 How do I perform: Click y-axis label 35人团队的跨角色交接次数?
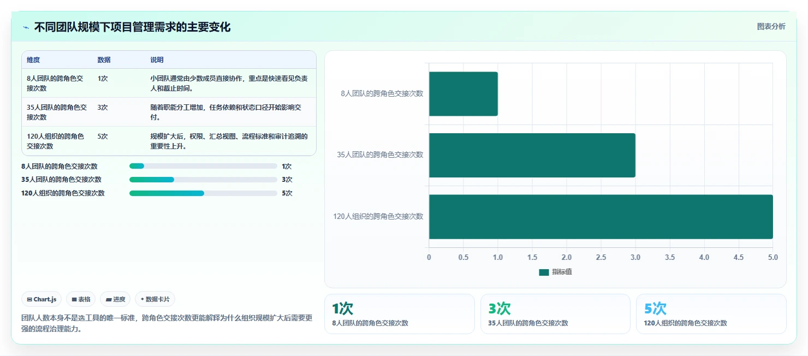click(x=380, y=155)
